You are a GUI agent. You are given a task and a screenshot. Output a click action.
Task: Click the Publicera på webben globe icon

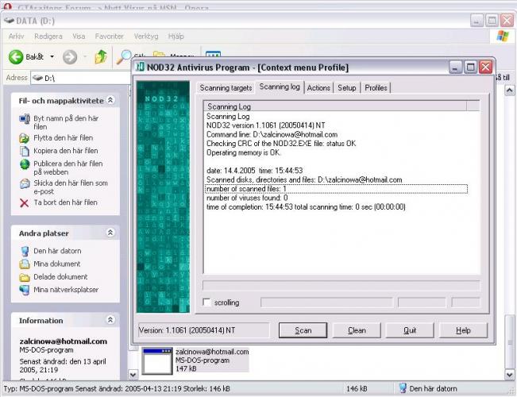(25, 164)
